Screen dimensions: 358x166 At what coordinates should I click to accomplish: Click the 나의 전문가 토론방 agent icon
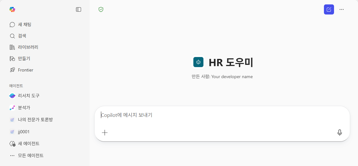(12, 119)
